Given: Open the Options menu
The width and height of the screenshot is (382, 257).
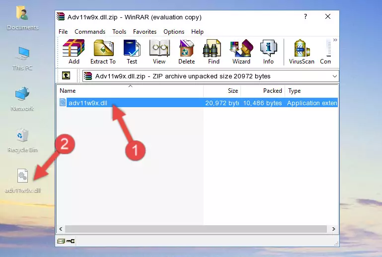Looking at the screenshot, I should tap(174, 32).
